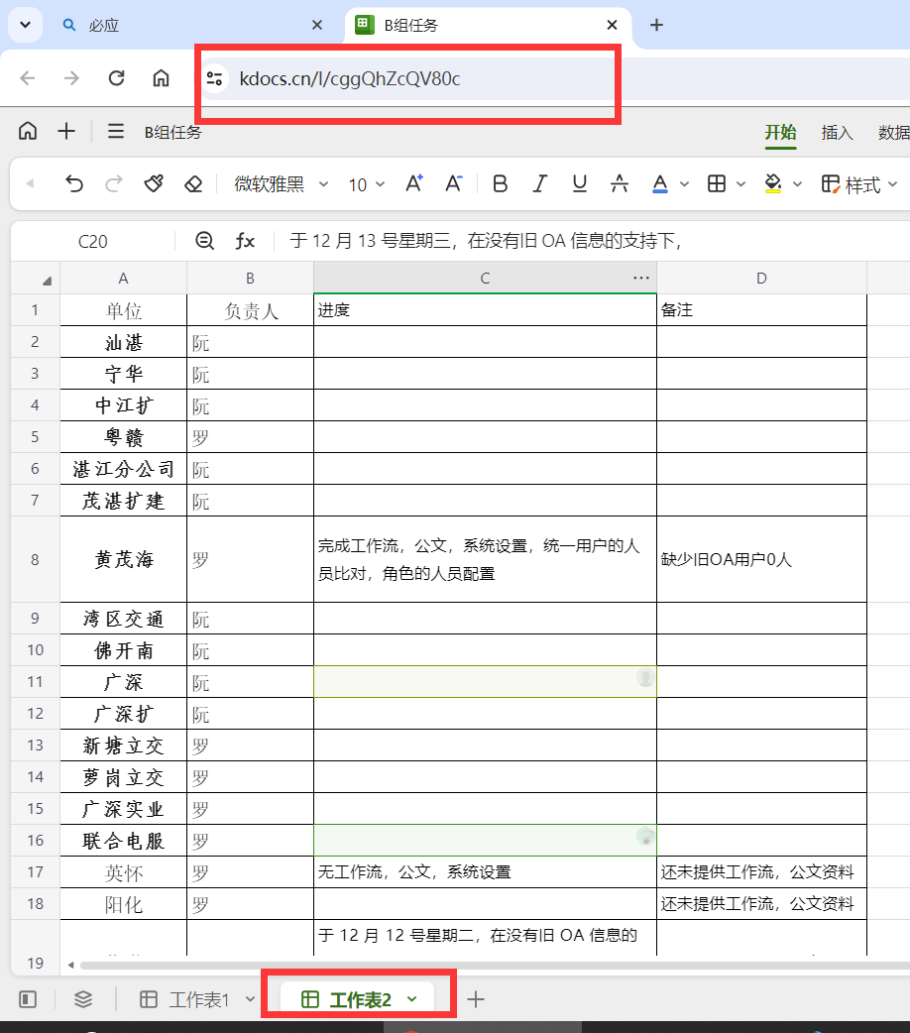
Task: Expand the font color dropdown arrow
Action: (x=684, y=184)
